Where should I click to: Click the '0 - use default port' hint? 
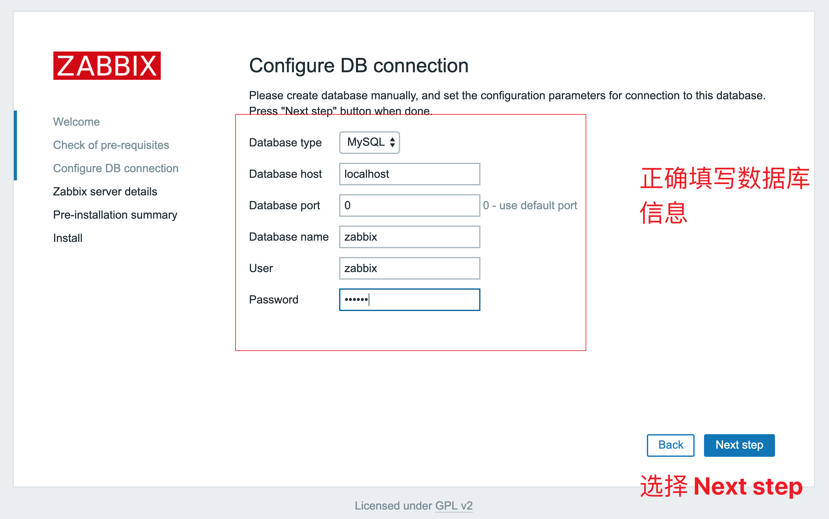tap(529, 205)
